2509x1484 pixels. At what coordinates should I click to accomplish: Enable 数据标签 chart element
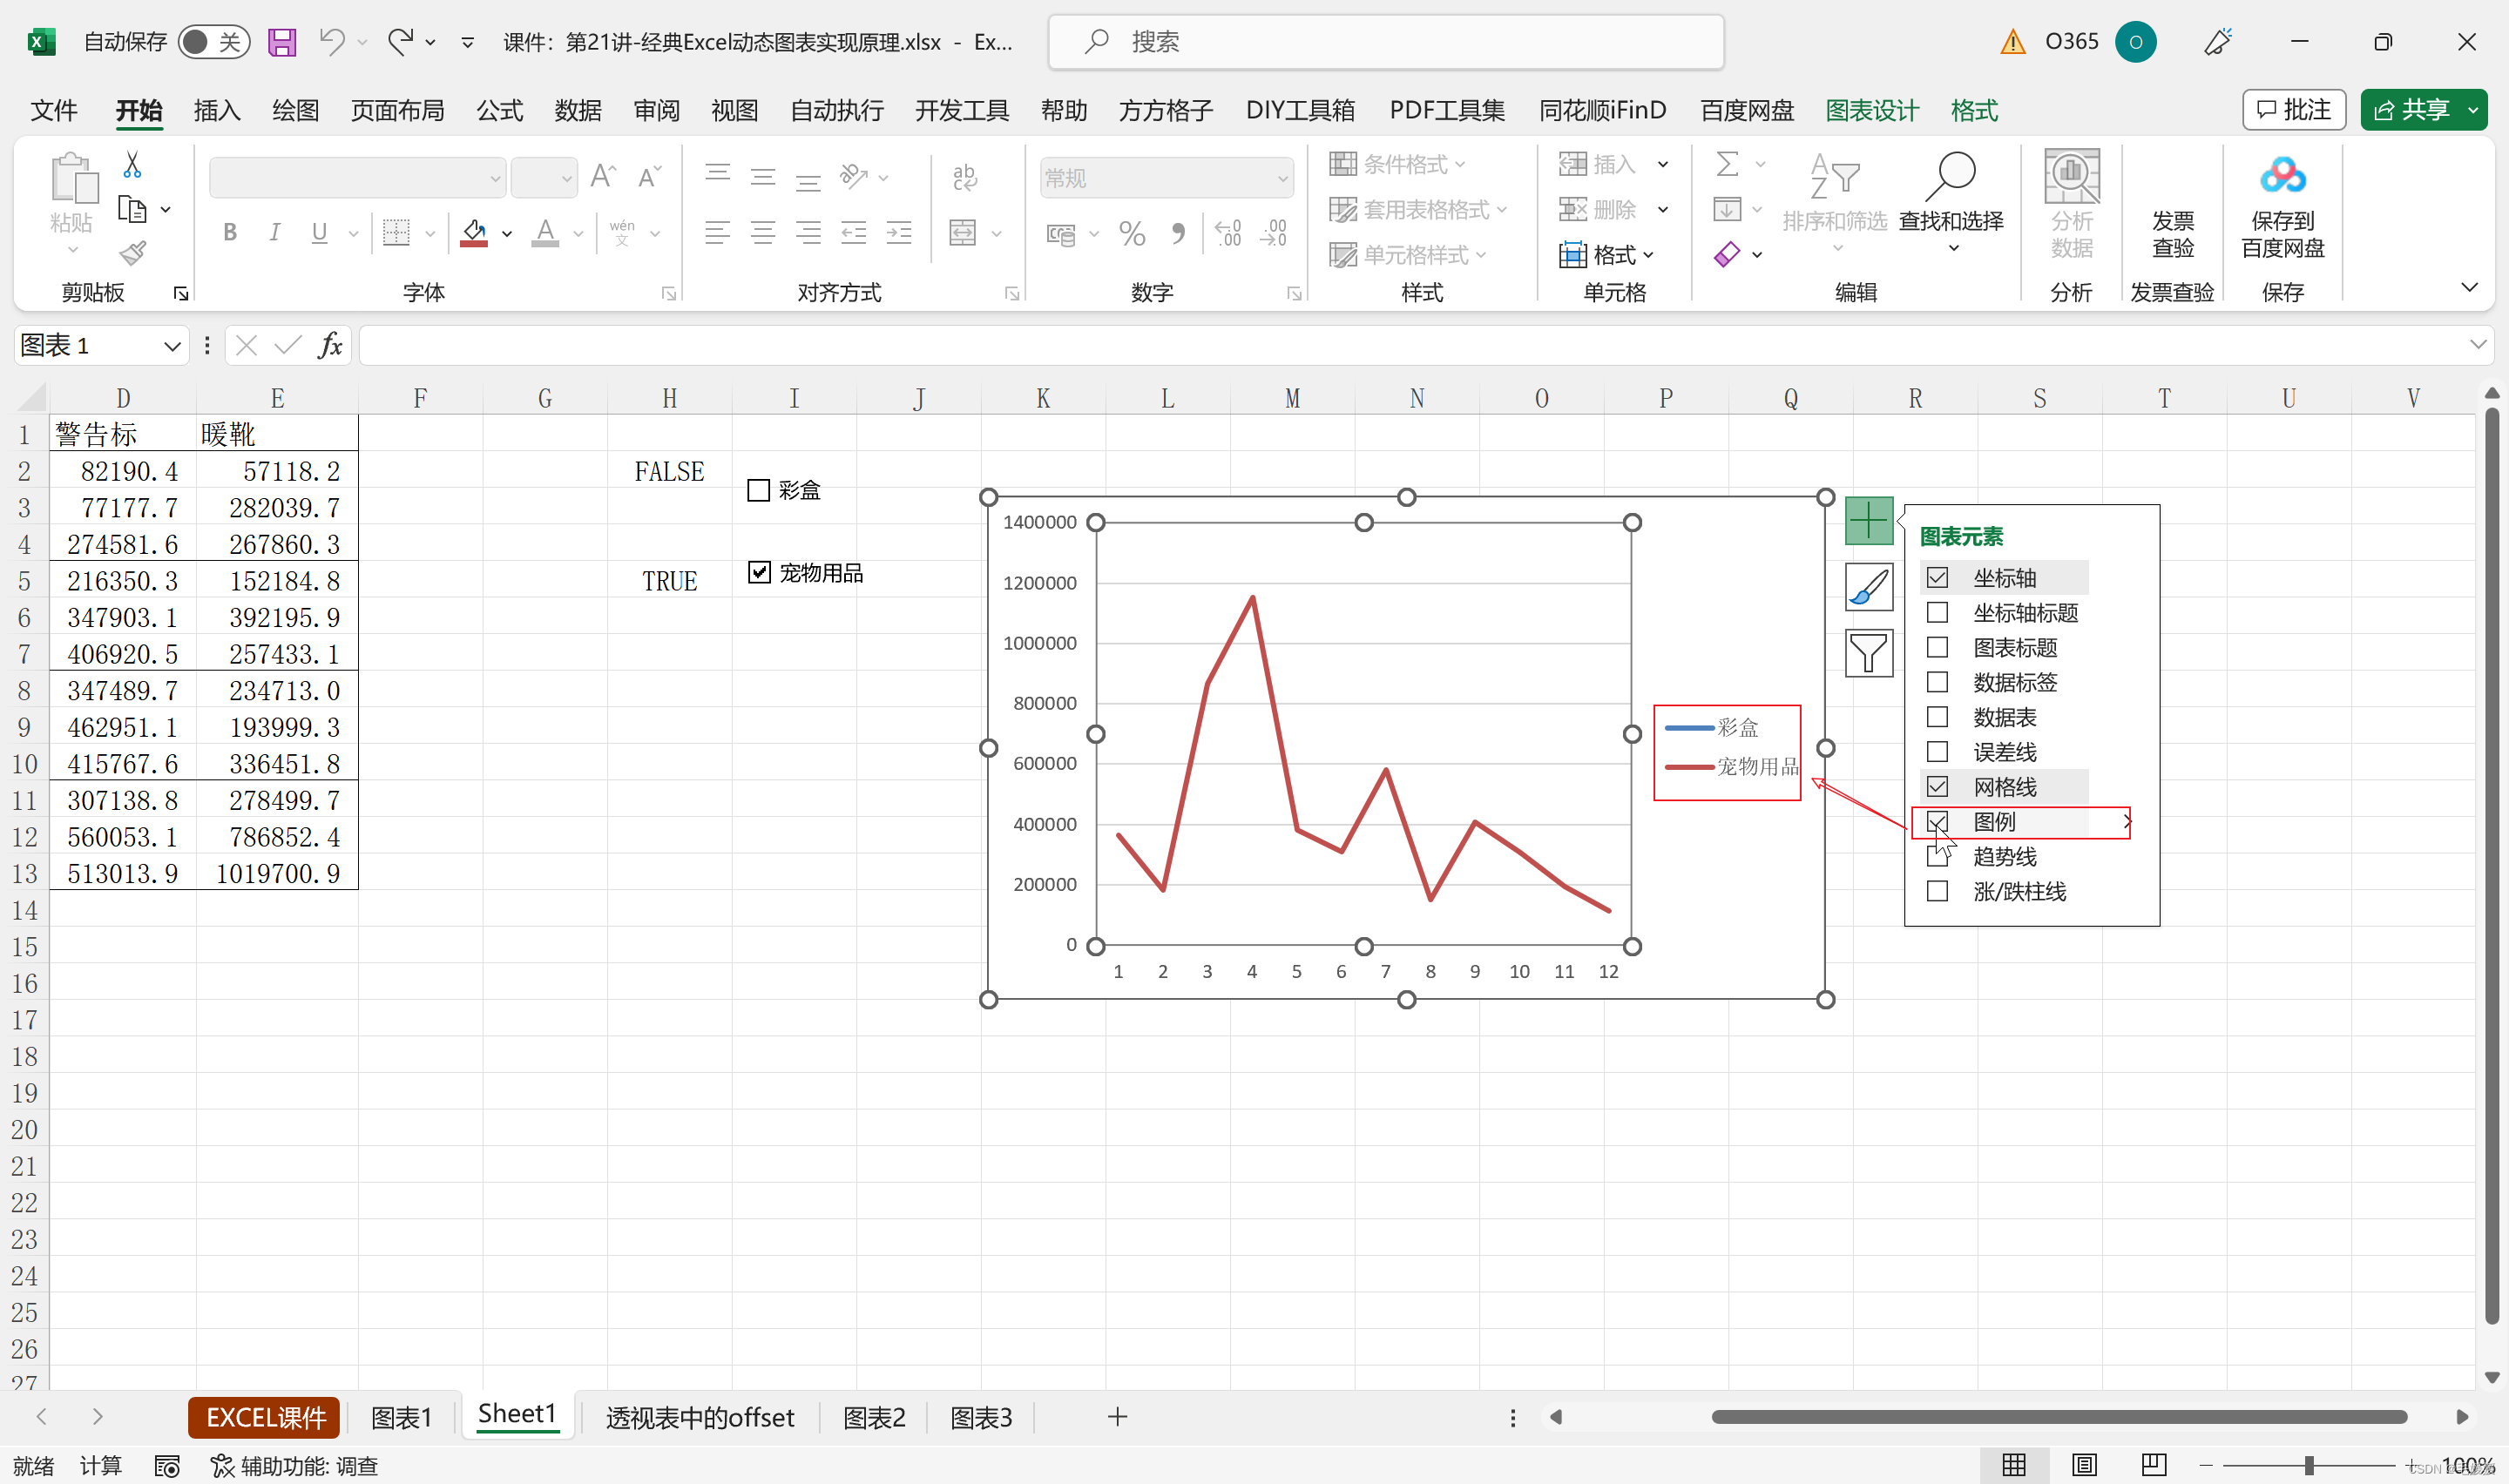1937,683
